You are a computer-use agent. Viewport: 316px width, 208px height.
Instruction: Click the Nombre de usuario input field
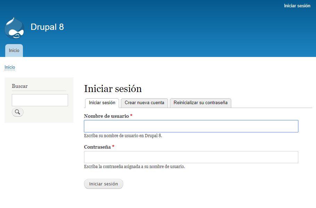[x=191, y=126]
